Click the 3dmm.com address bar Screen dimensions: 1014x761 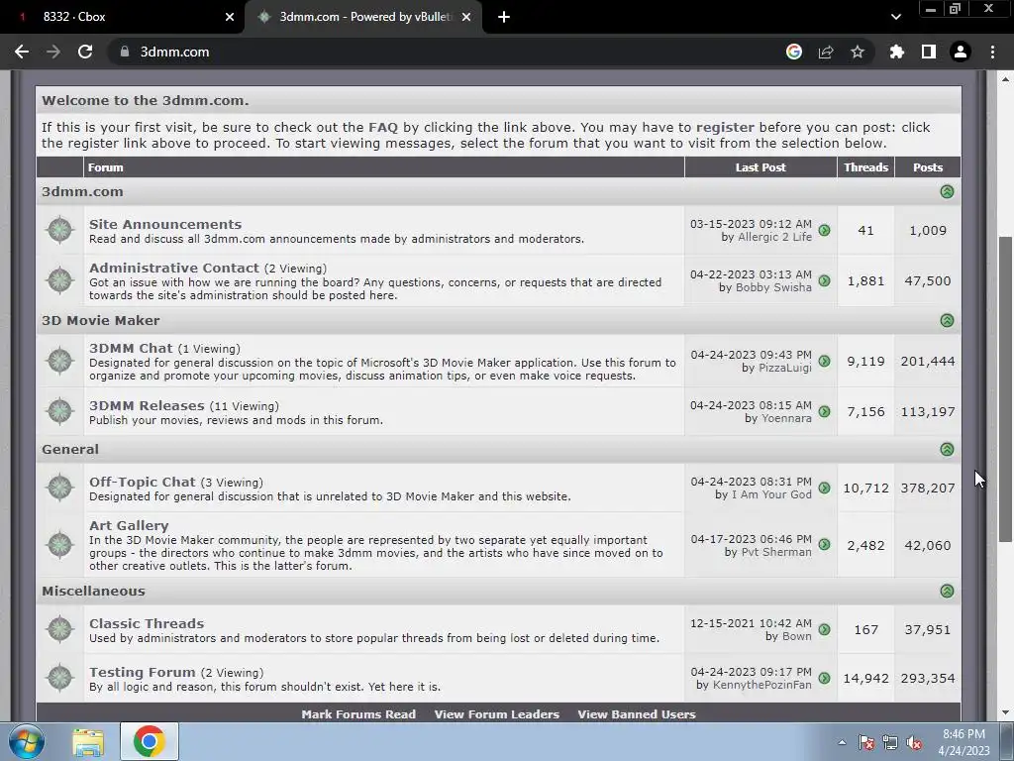pos(447,52)
